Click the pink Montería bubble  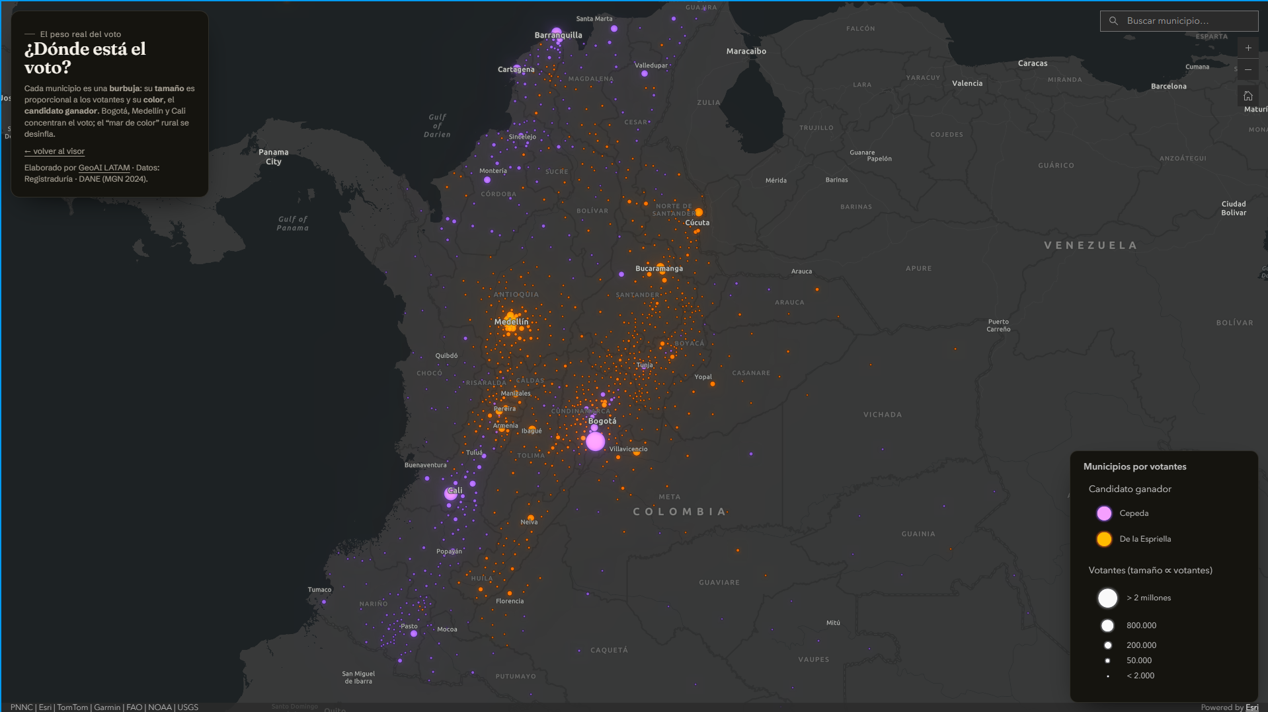tap(487, 180)
